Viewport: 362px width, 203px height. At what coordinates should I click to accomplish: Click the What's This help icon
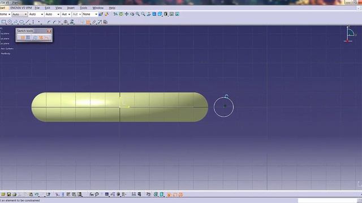48,195
